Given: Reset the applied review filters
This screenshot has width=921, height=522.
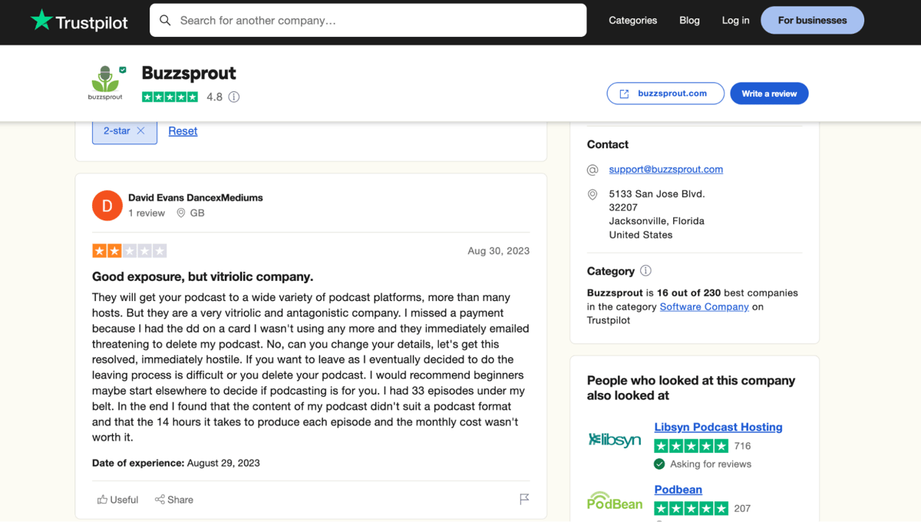Looking at the screenshot, I should coord(183,131).
